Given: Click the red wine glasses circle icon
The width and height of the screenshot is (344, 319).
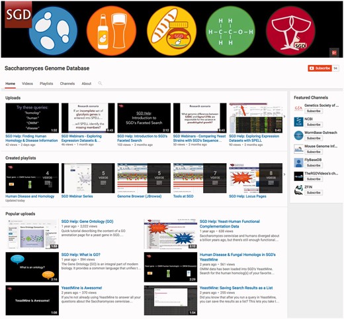Looking at the screenshot, I should click(290, 31).
